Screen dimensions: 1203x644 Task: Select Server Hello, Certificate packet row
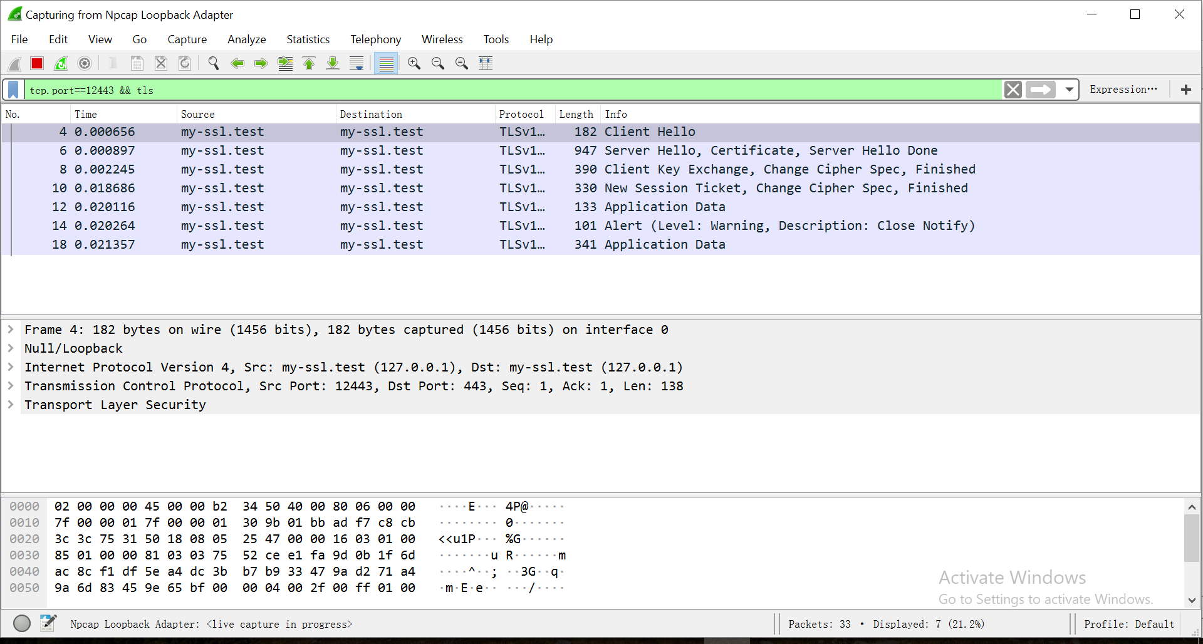coord(601,151)
